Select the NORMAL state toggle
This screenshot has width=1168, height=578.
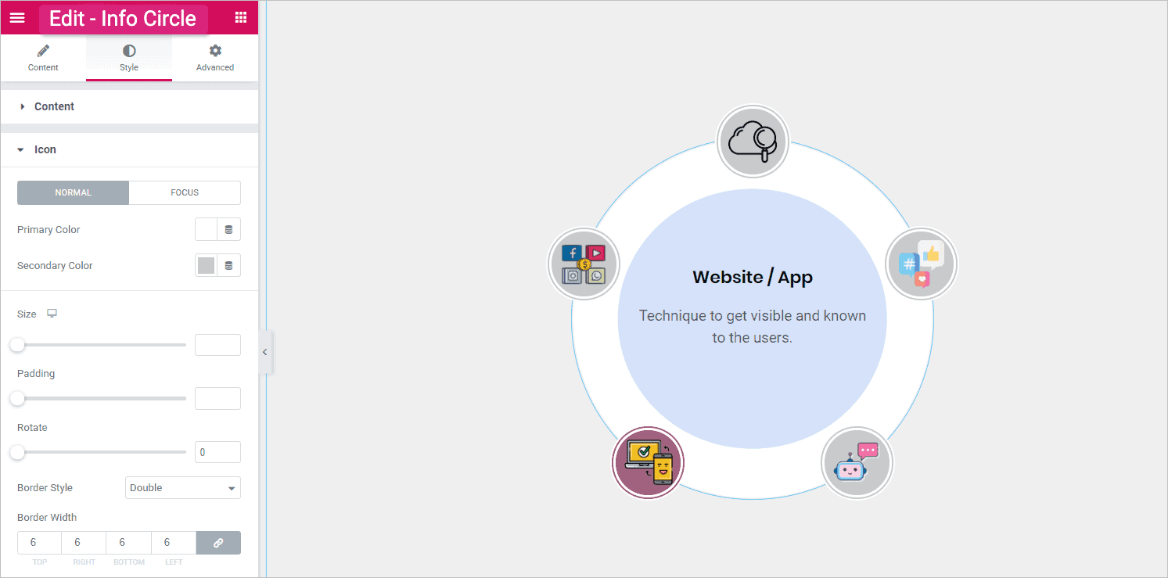(x=73, y=192)
